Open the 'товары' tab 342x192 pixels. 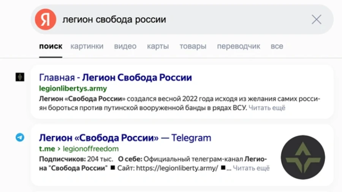pyautogui.click(x=193, y=46)
